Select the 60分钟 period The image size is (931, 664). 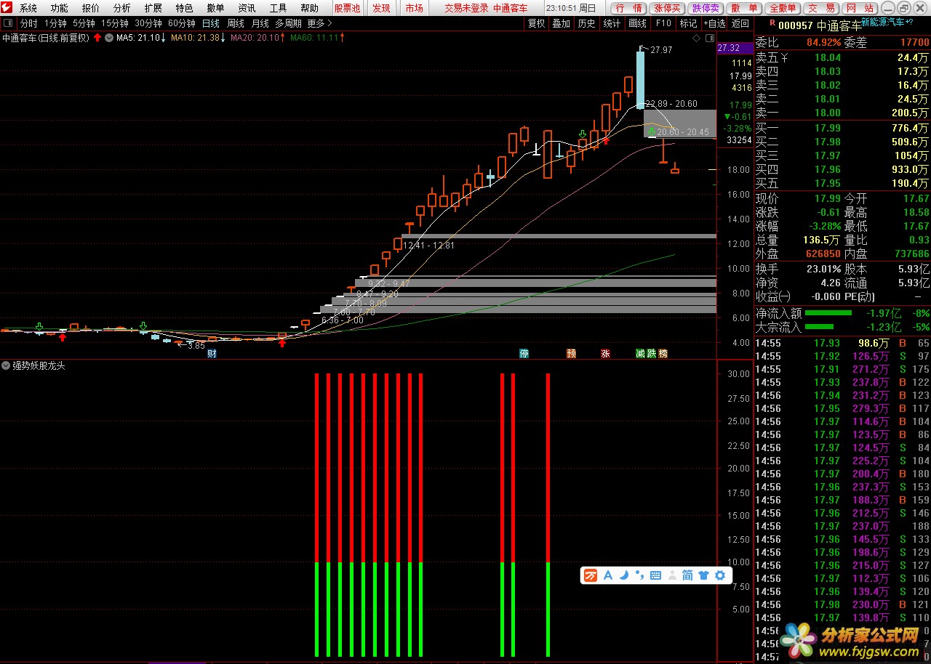182,23
